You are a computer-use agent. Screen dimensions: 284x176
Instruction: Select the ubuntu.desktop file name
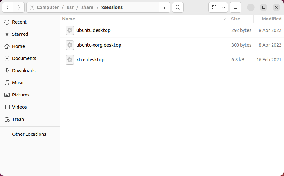point(93,30)
